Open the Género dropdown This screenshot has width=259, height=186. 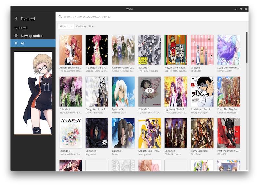tap(66, 26)
